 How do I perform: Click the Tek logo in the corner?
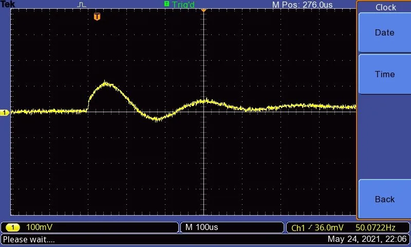tap(9, 4)
